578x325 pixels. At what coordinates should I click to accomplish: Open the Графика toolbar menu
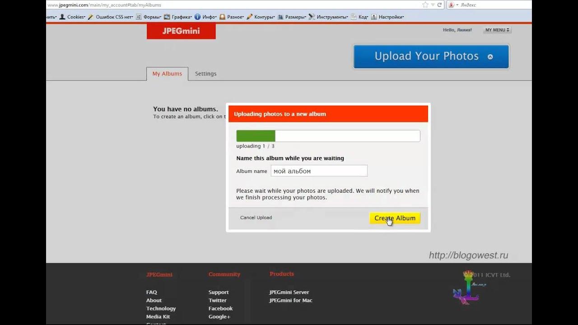pos(178,17)
